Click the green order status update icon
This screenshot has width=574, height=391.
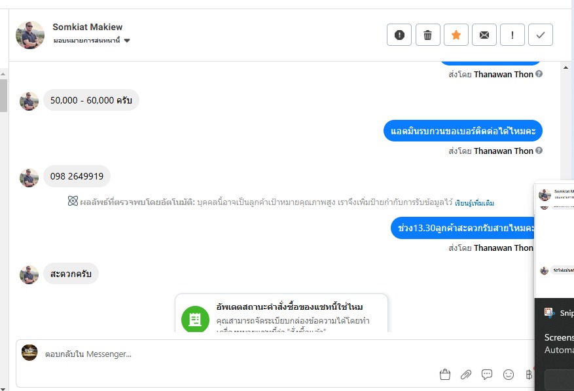click(195, 320)
